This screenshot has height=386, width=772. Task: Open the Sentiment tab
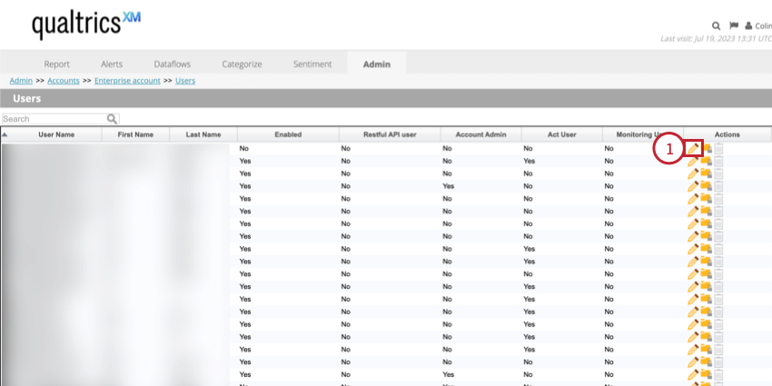(312, 64)
